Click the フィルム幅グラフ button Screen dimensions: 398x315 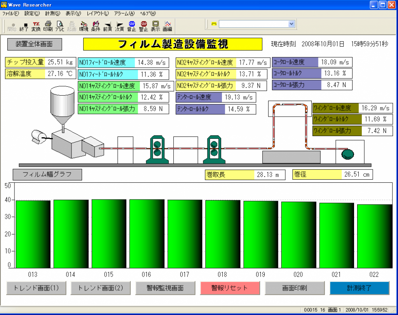47,175
